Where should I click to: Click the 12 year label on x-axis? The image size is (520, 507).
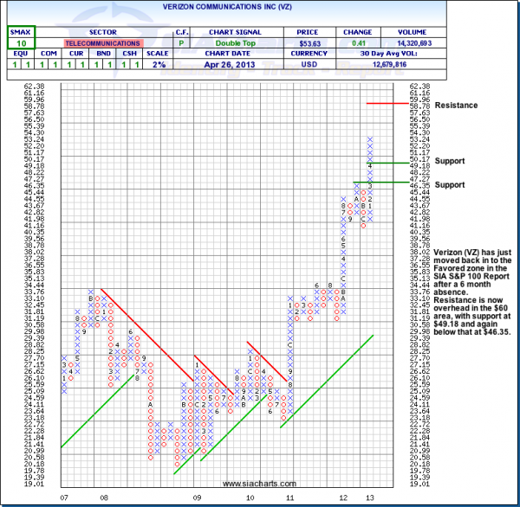pos(345,497)
